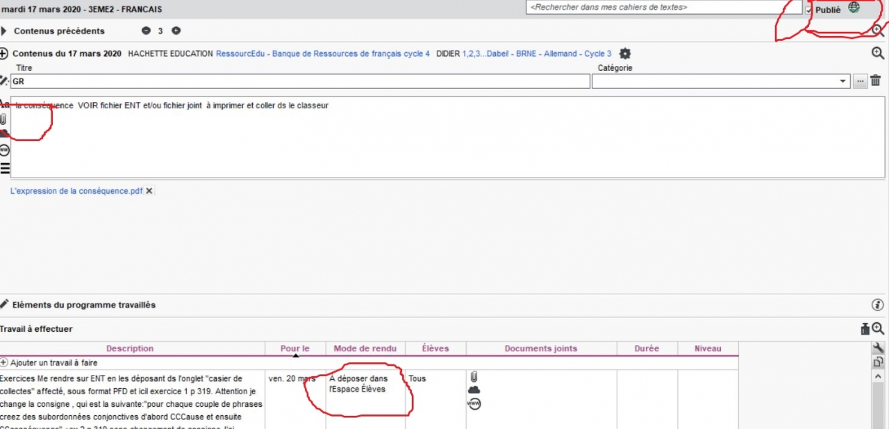Decrease the previous contents count with minus

146,31
